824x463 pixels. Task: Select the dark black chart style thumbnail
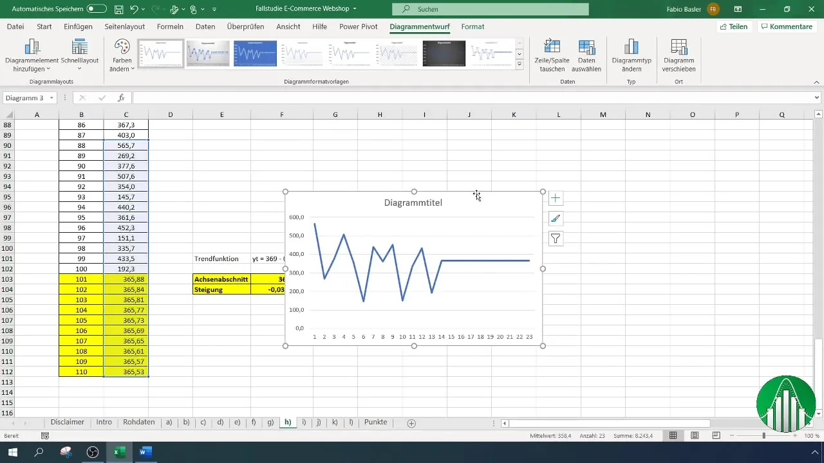click(444, 53)
